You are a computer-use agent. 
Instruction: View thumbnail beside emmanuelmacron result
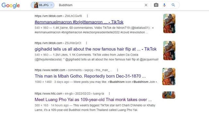(x=169, y=23)
